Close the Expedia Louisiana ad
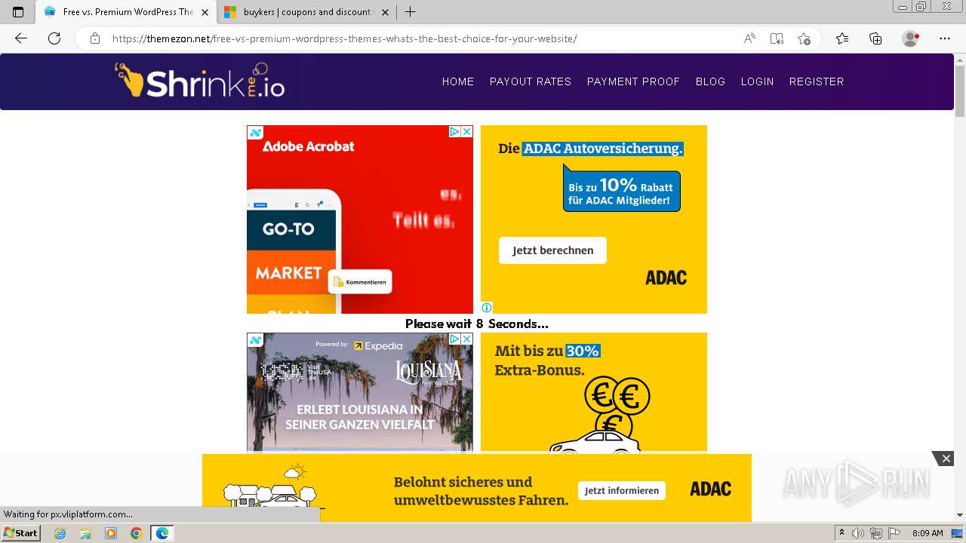The height and width of the screenshot is (543, 966). [x=466, y=339]
